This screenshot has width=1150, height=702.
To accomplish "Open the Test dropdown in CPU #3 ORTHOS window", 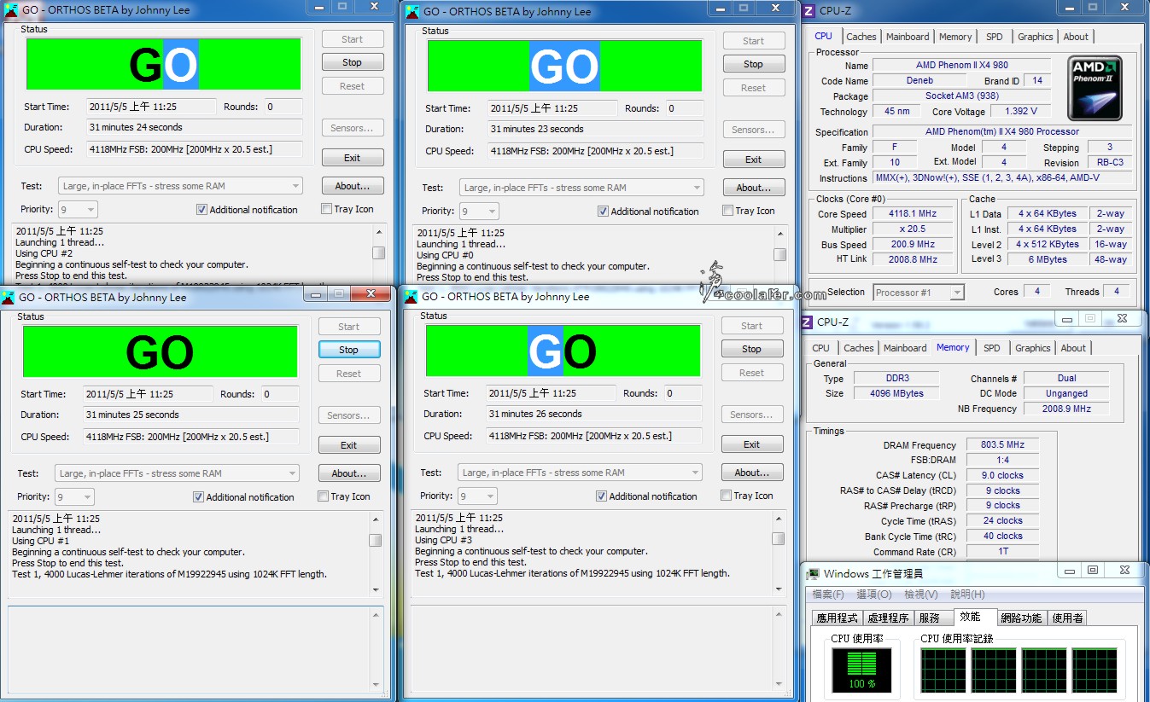I will point(580,473).
